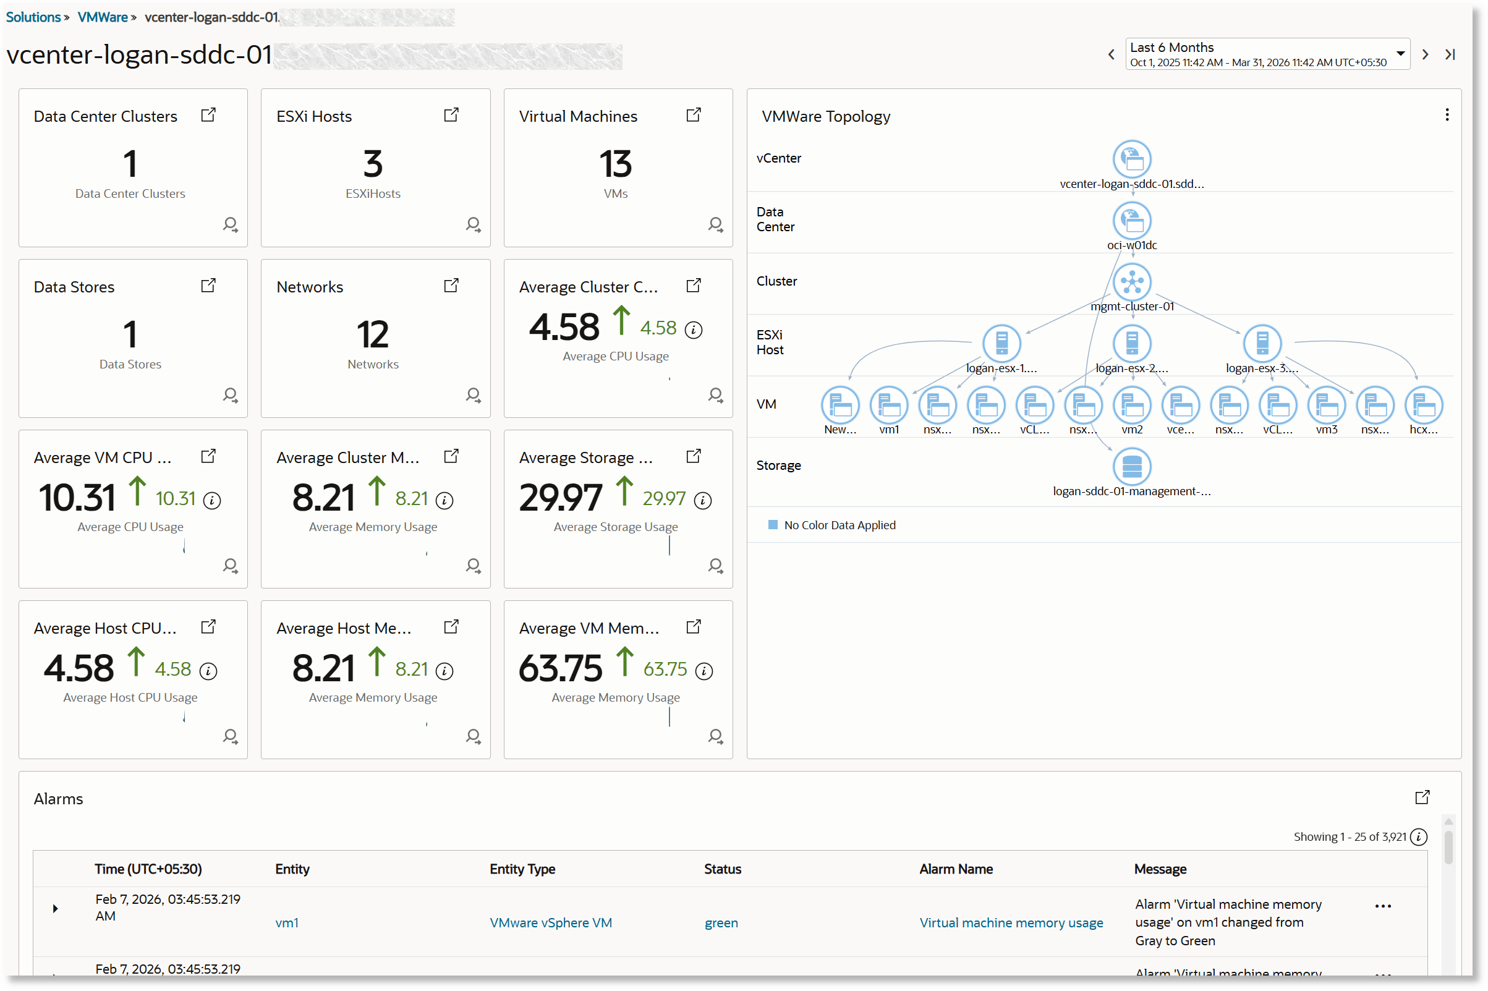Click the Virtual machine memory usage alarm link
The width and height of the screenshot is (1488, 991).
click(x=1010, y=922)
